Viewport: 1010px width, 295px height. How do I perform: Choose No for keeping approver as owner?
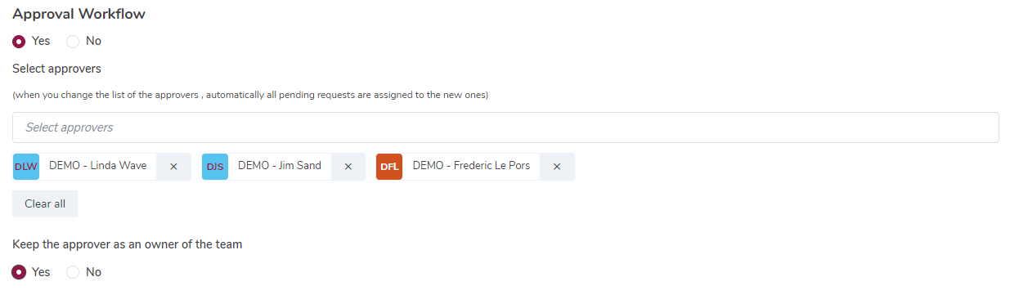click(x=73, y=272)
